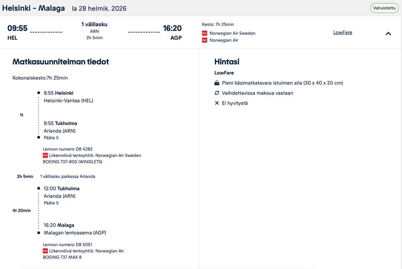Click the Norwegian Air logo in the header
Screen dimensions: 402x269
[x=205, y=40]
